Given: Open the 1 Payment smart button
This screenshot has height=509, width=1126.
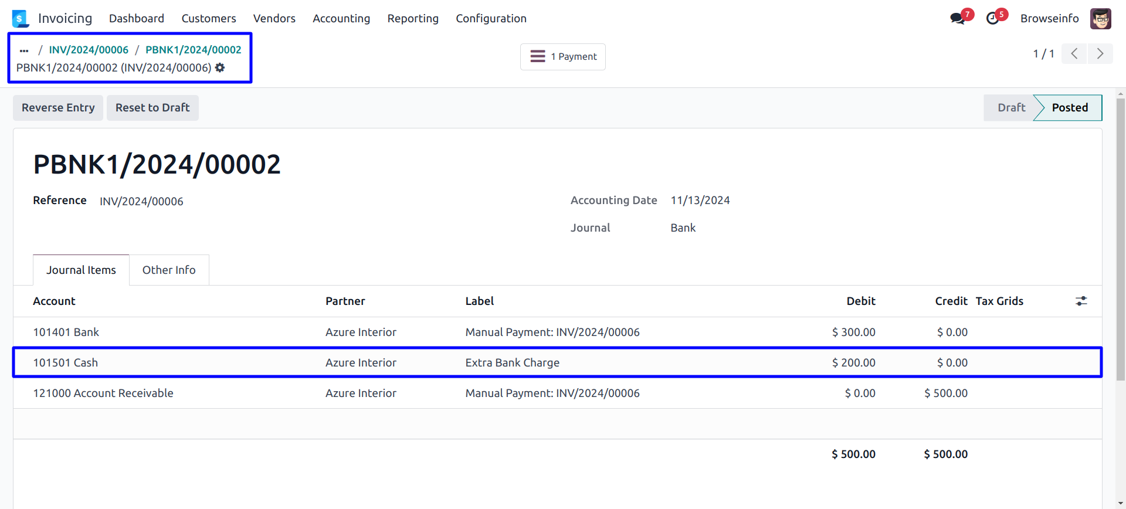Looking at the screenshot, I should coord(562,57).
